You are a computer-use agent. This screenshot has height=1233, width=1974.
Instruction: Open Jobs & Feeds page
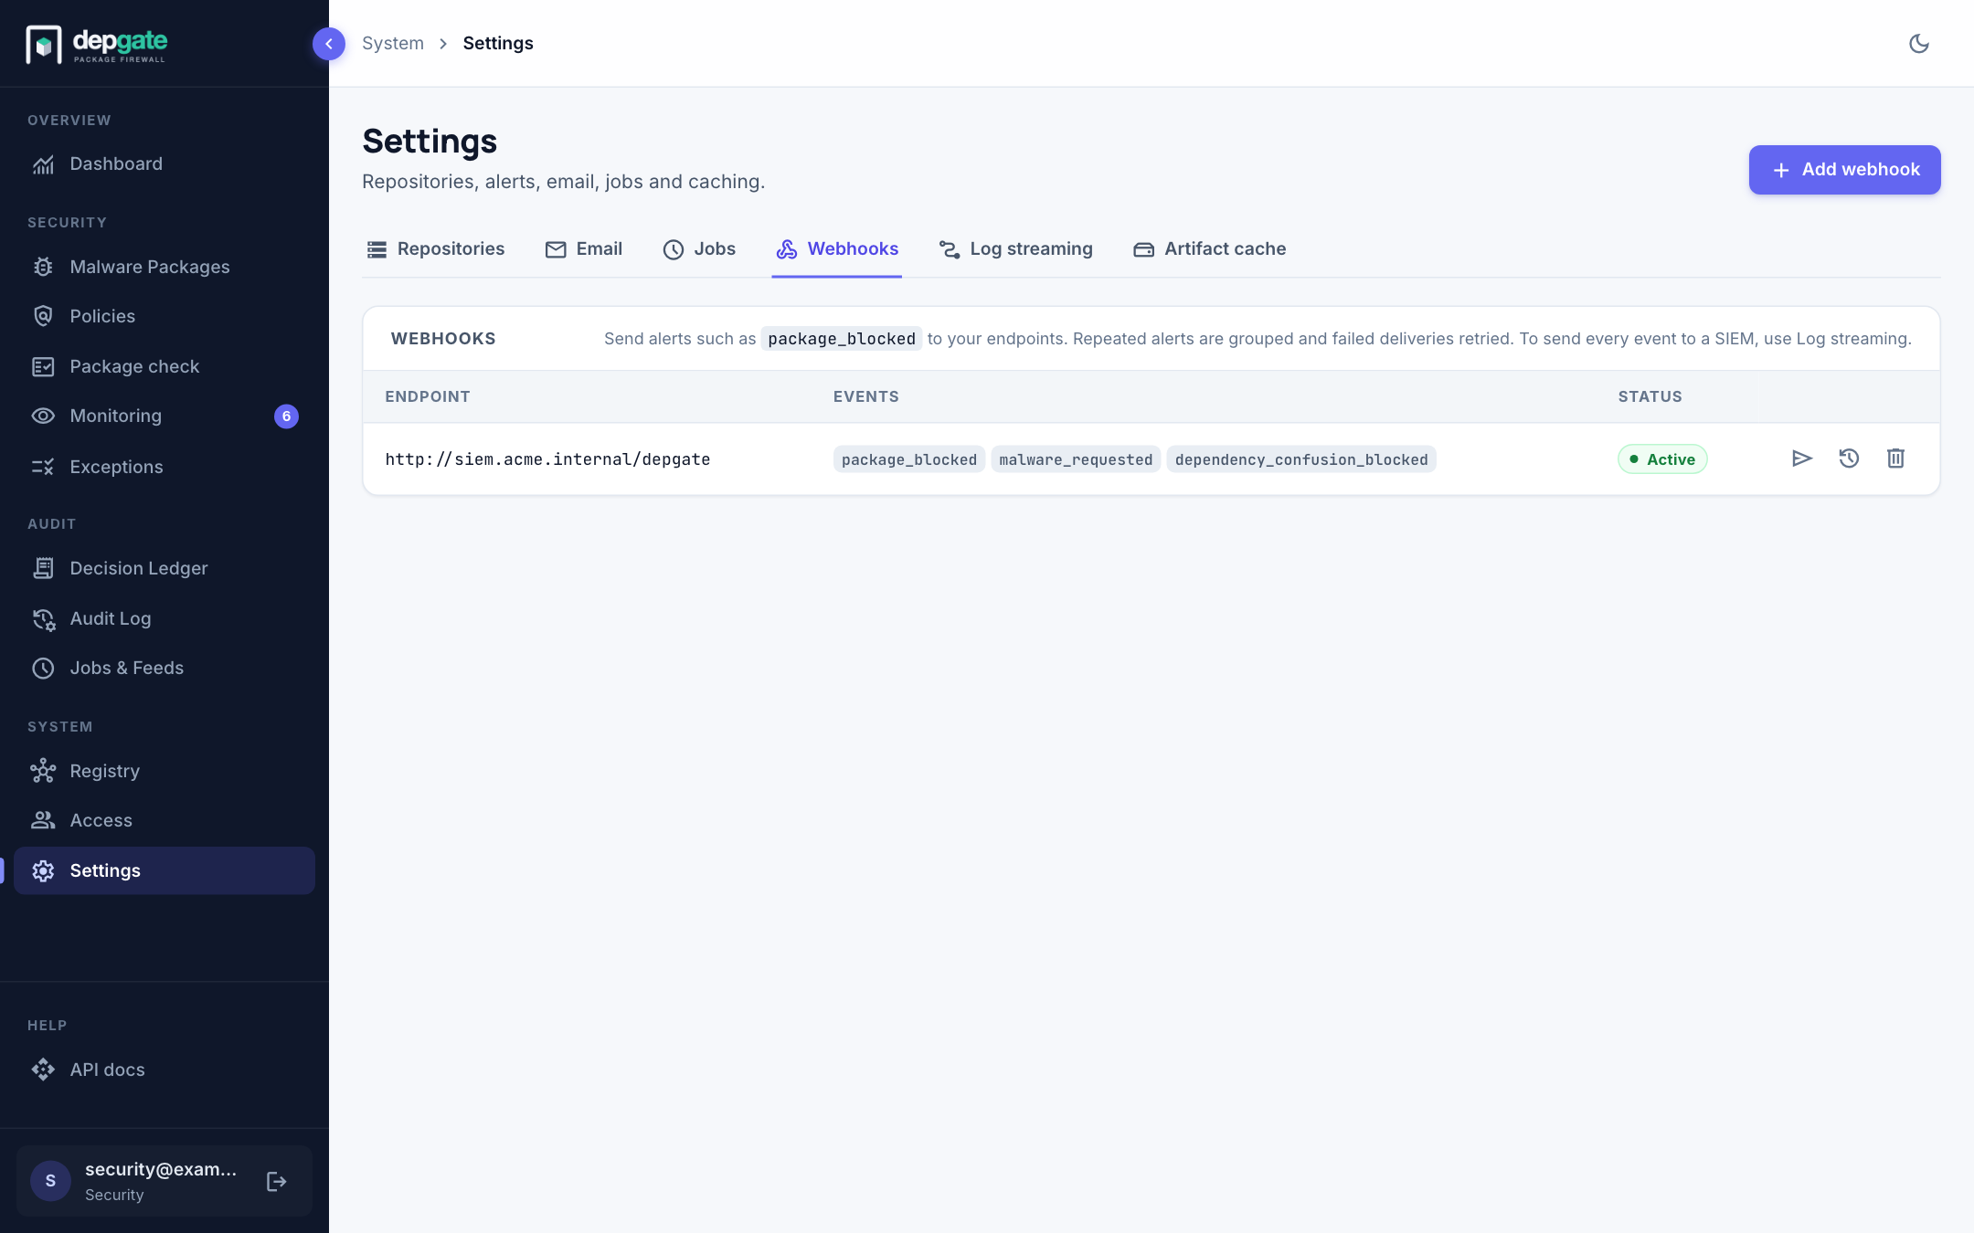click(x=164, y=668)
